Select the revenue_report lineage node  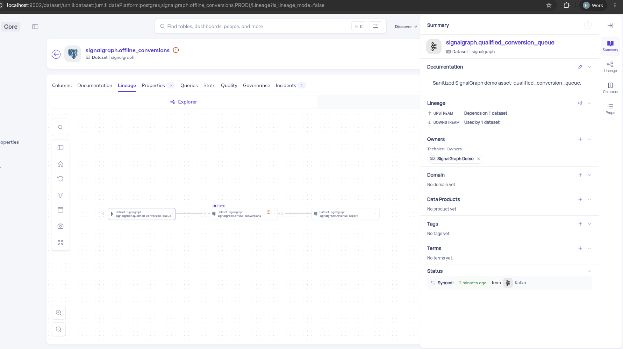click(x=345, y=214)
